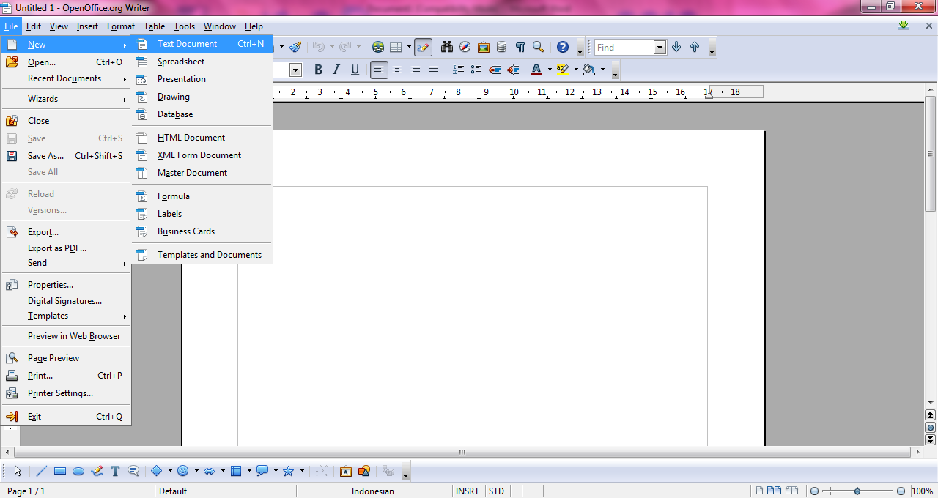The width and height of the screenshot is (938, 498).
Task: Show nonprinting characters with the pilcrow icon
Action: coord(521,47)
